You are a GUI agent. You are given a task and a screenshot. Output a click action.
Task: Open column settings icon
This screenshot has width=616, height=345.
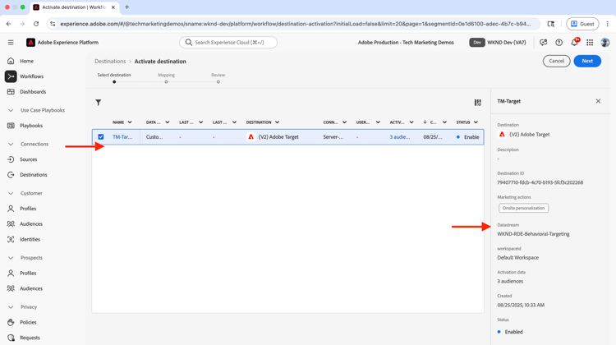click(478, 103)
